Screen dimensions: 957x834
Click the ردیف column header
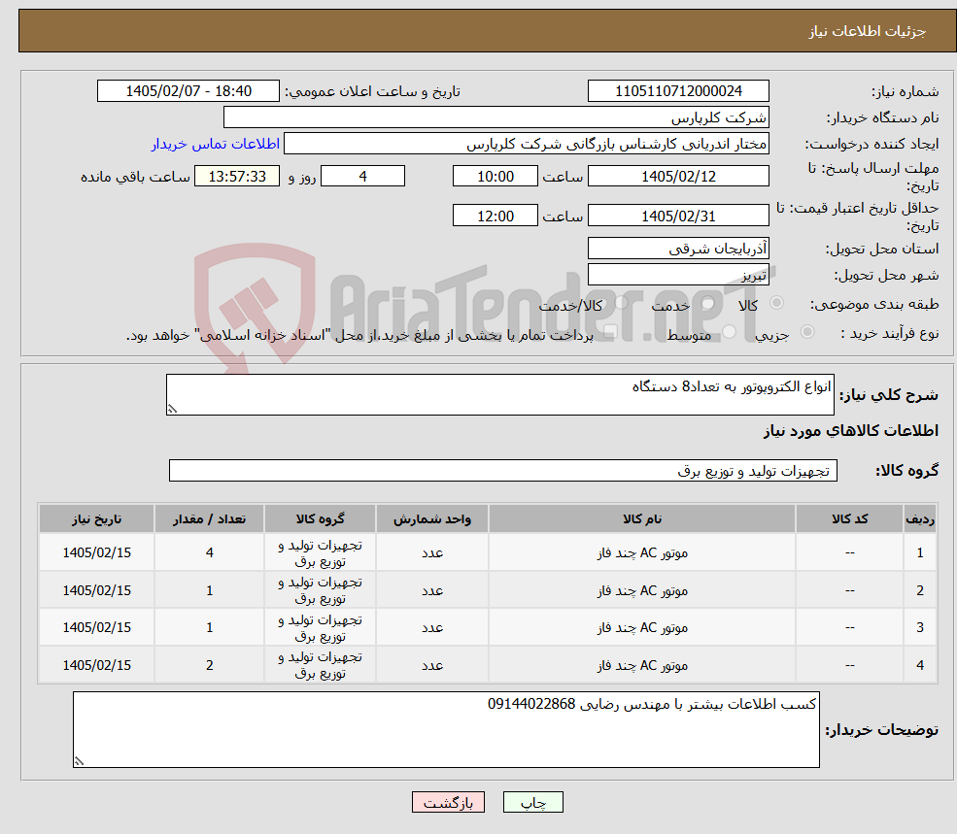point(920,518)
